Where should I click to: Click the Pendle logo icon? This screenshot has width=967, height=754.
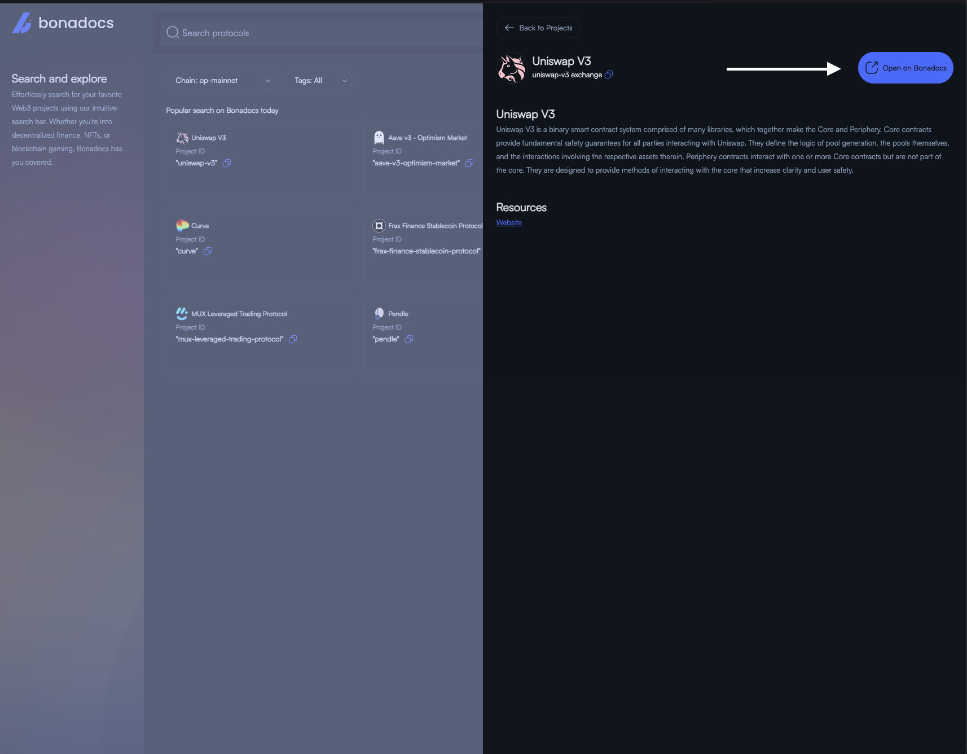[x=379, y=313]
